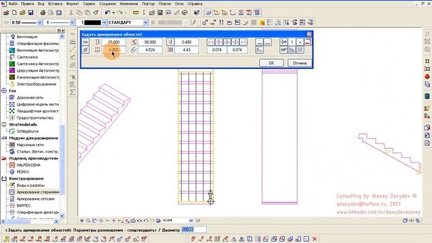Click the sum sigma icon in the side toolbar
The height and width of the screenshot is (243, 432).
[x=72, y=92]
